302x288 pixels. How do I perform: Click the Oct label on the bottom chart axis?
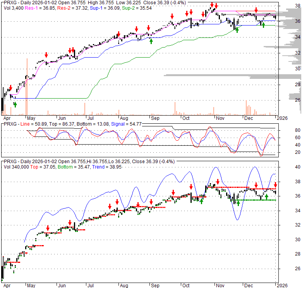click(186, 285)
